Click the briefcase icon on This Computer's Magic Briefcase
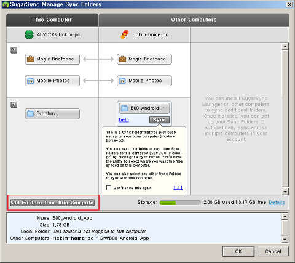The image size is (295, 263). [x=31, y=59]
